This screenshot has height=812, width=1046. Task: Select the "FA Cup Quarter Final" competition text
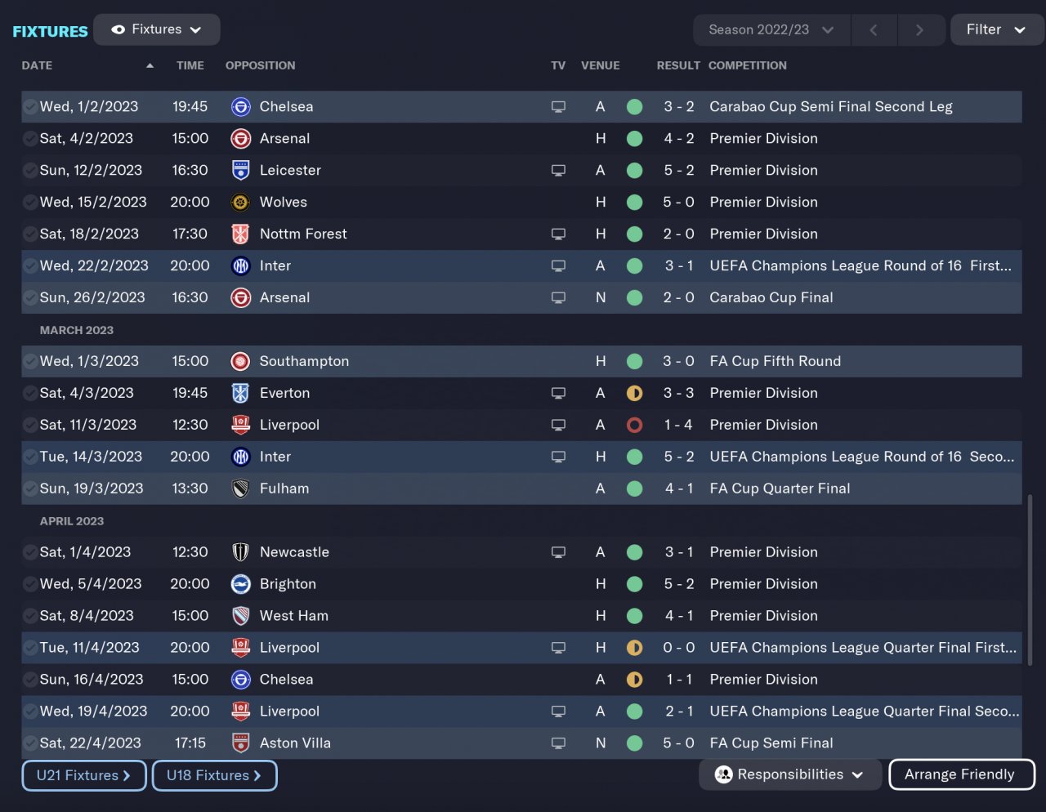[x=780, y=489]
